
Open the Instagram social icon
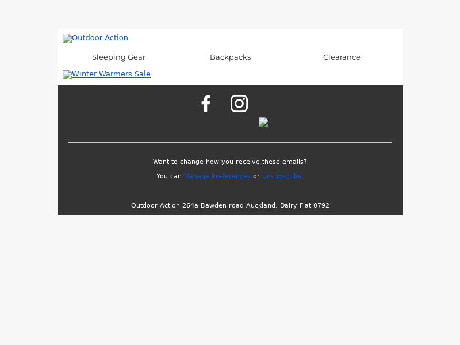pos(239,103)
